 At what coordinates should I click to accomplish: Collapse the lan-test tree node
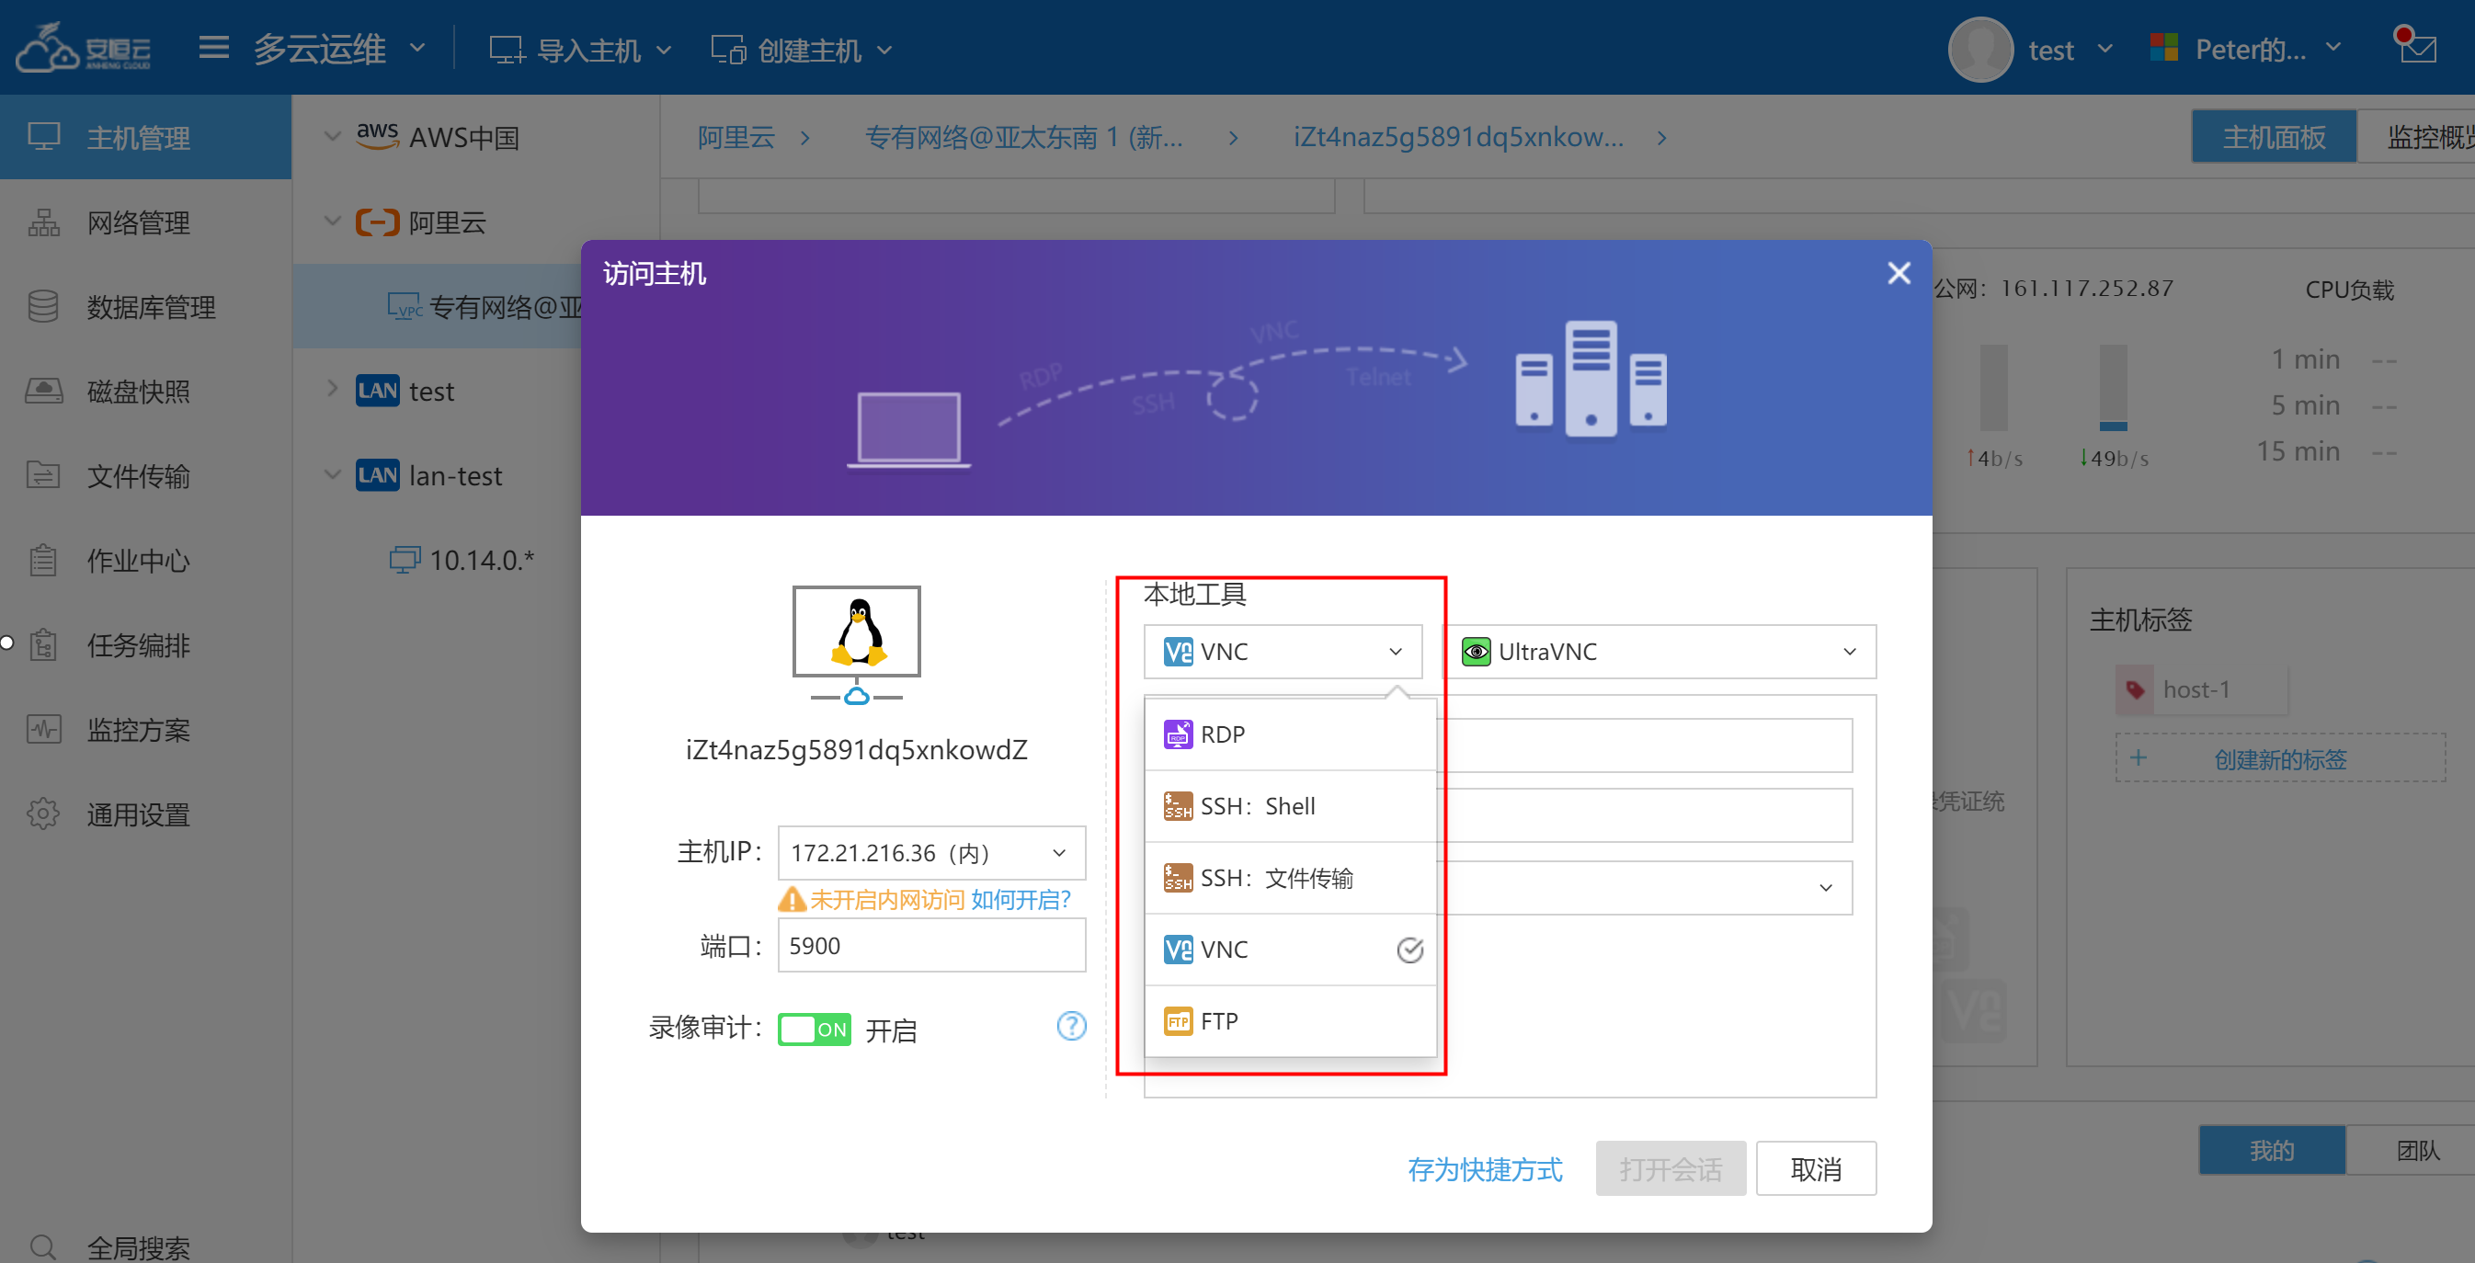point(333,474)
